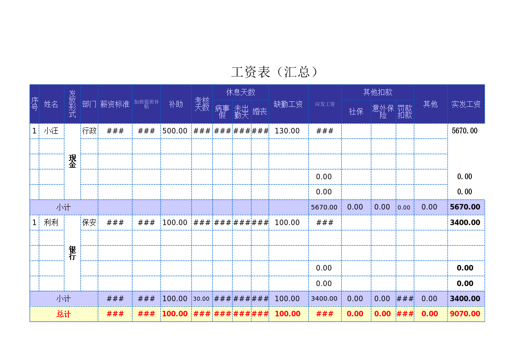Click the 社保 sub-header cell
Viewport: 515px width, 364px height.
tap(356, 111)
